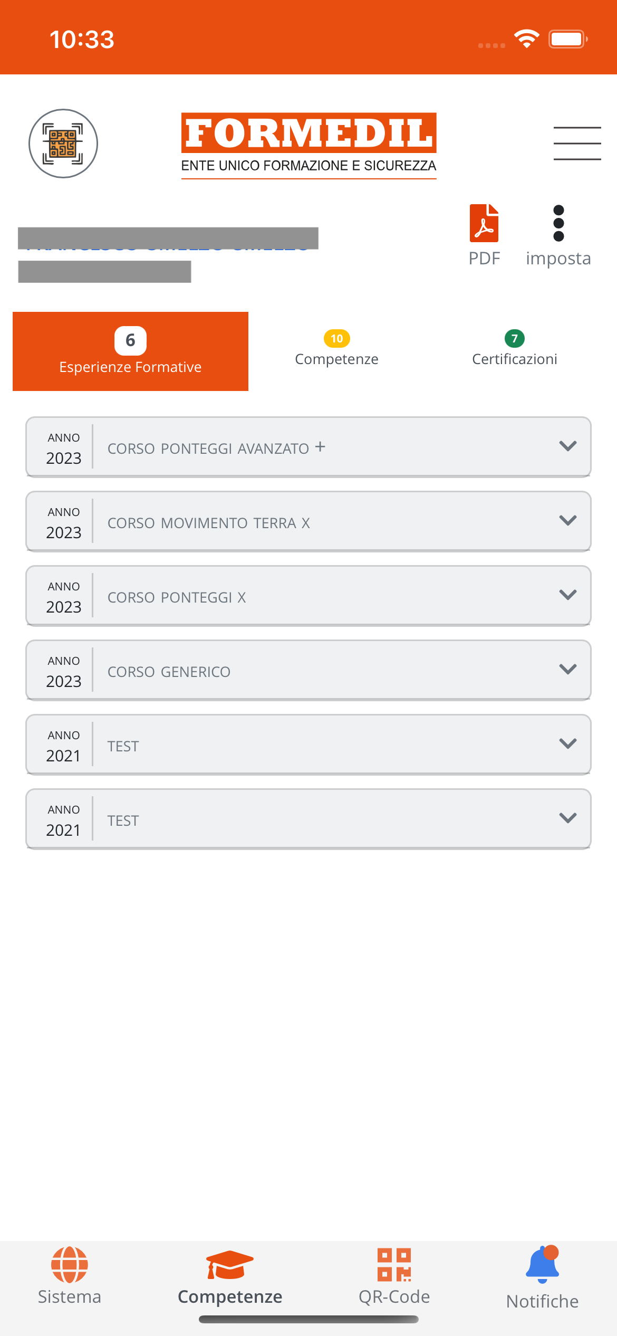The image size is (617, 1336).
Task: Open the hamburger menu
Action: click(x=577, y=144)
